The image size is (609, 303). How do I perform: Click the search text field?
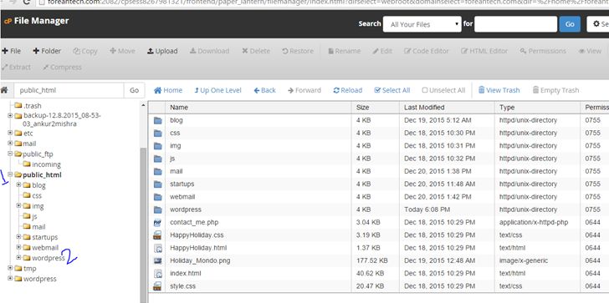click(516, 24)
